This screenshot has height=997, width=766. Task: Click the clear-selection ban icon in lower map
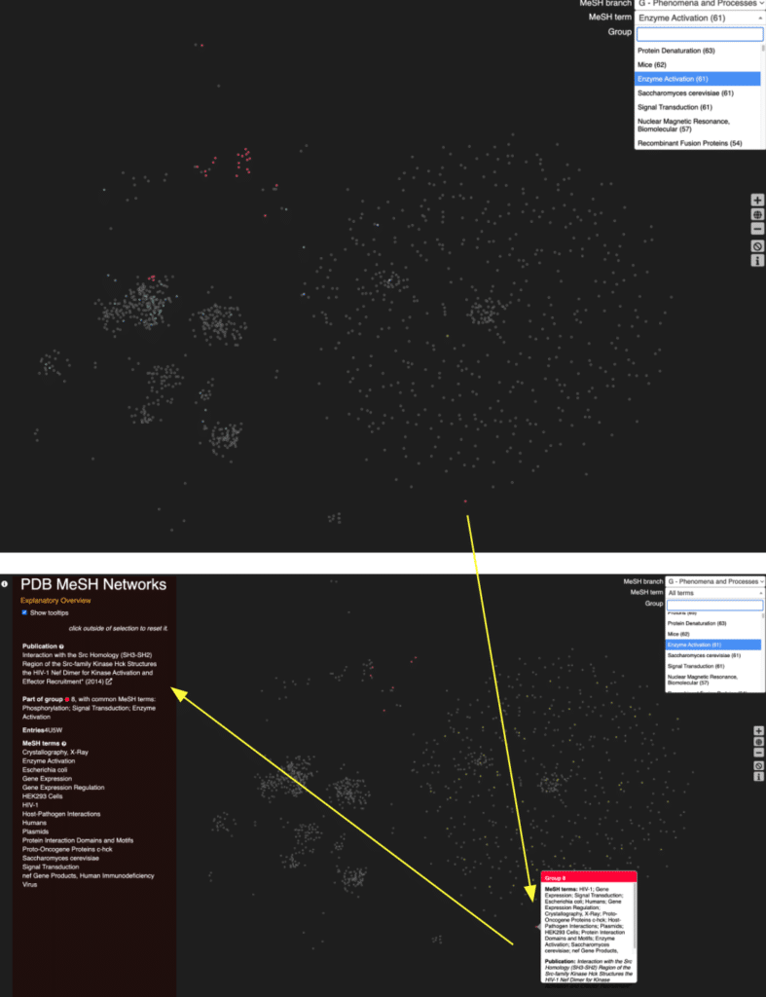tap(757, 766)
